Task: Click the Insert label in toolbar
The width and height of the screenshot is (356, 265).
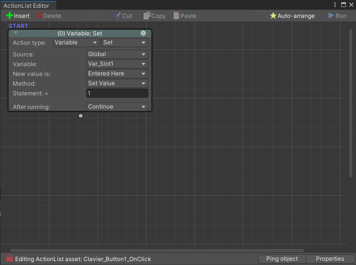Action: [x=22, y=16]
